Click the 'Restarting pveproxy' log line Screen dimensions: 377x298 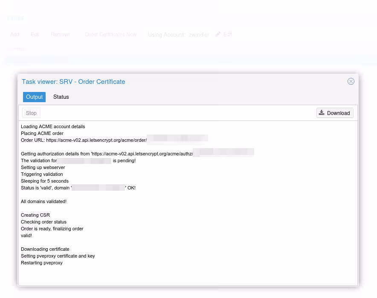[x=42, y=263]
